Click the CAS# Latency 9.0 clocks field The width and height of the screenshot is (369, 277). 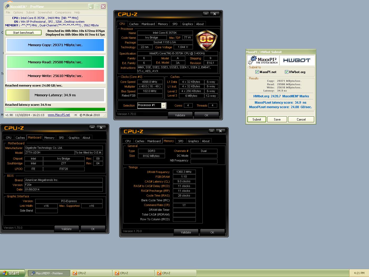pyautogui.click(x=184, y=182)
